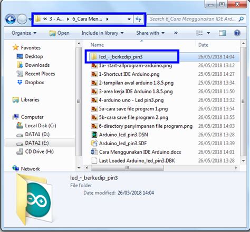Select Dropbox in Favorites
250x232 pixels.
34,83
